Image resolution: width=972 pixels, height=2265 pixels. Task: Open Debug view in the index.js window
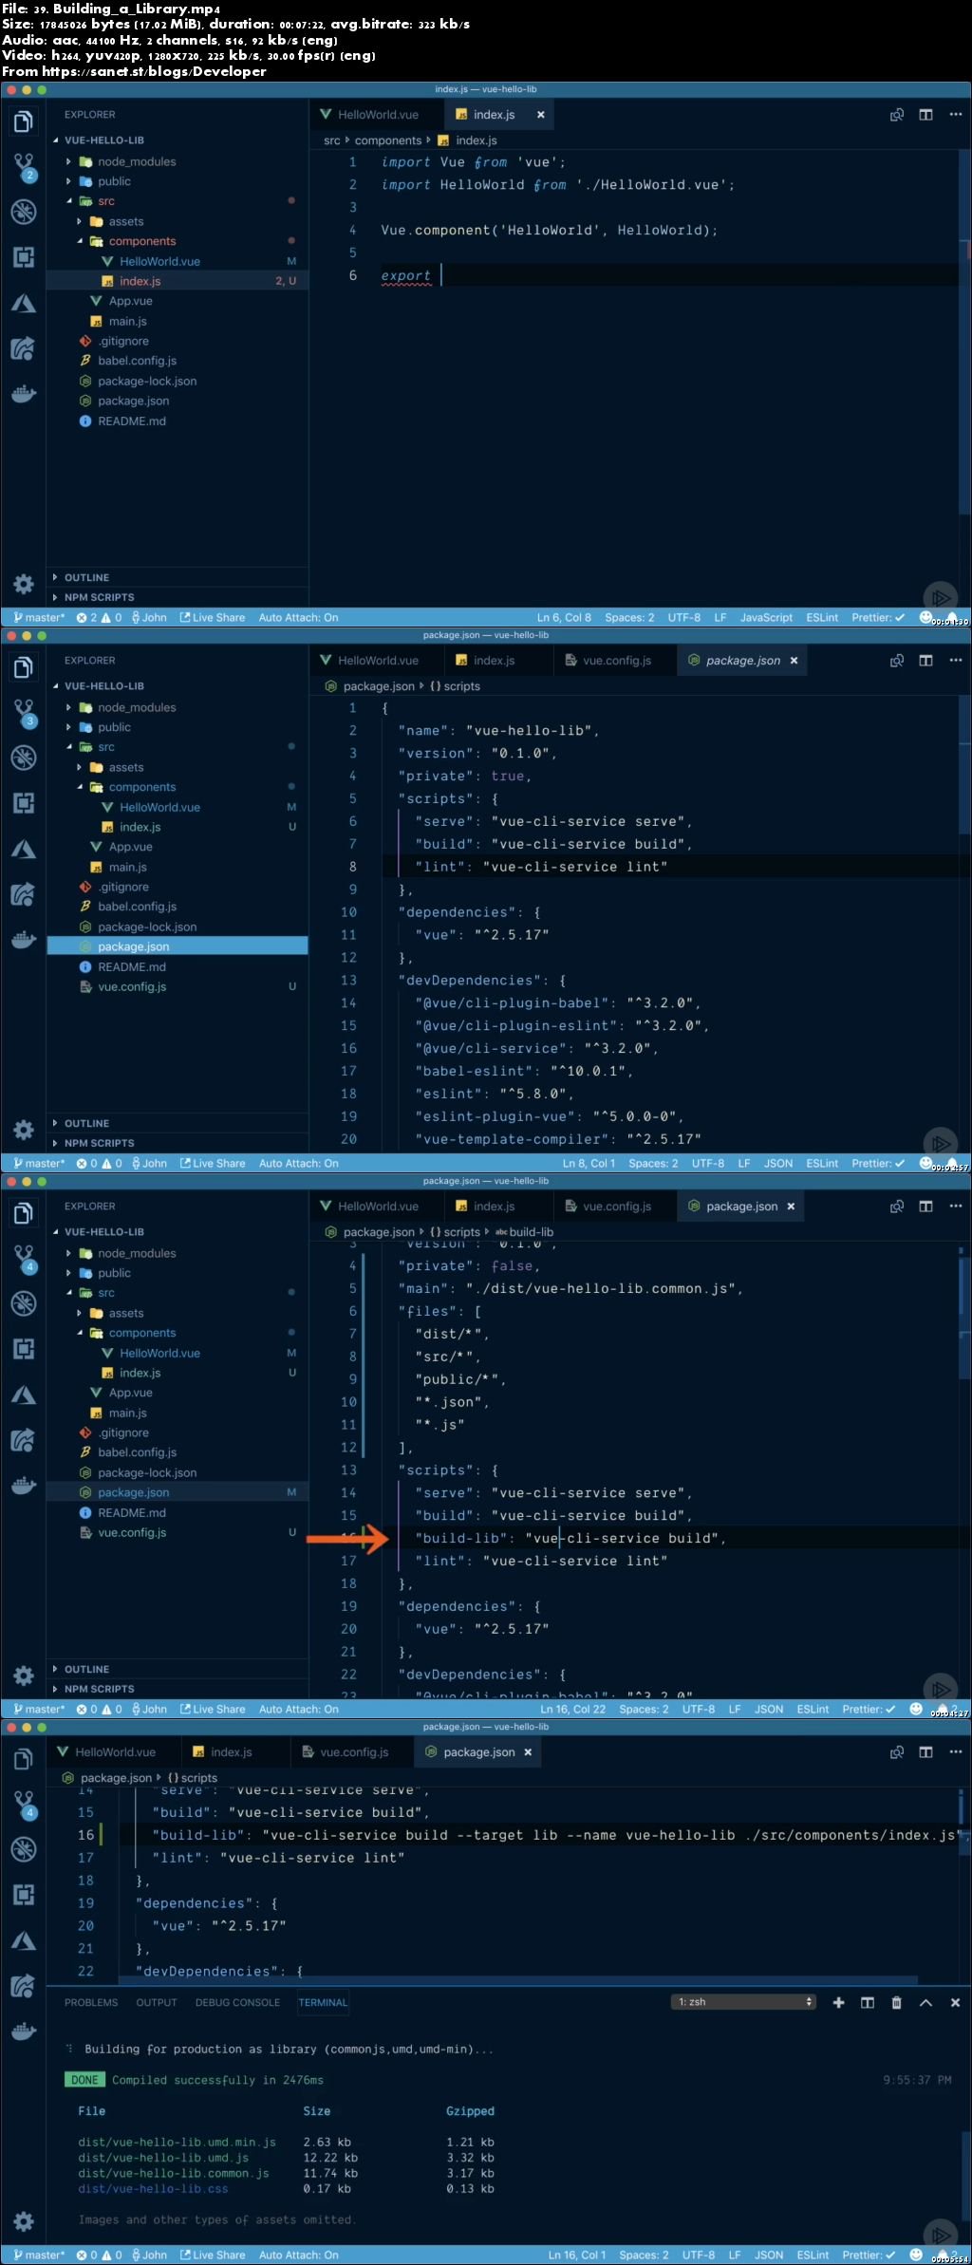[x=24, y=212]
